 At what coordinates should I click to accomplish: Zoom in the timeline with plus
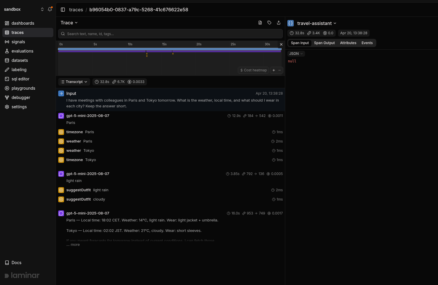point(274,70)
